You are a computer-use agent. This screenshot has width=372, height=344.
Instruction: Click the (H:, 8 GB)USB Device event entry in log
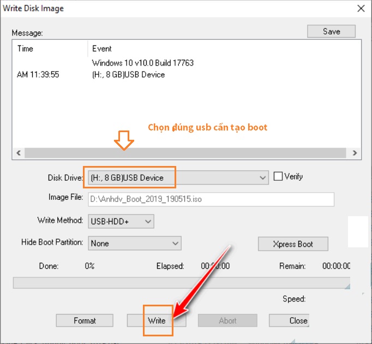tap(128, 75)
